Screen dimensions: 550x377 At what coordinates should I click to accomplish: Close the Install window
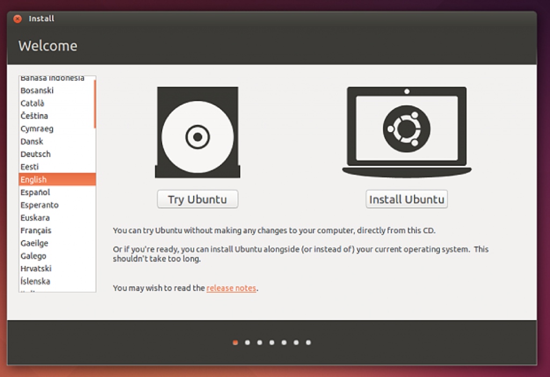point(17,19)
